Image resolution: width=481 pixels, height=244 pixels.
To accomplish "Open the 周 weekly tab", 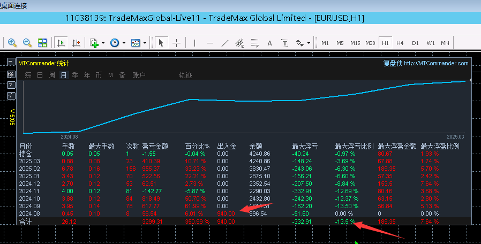I will pyautogui.click(x=52, y=75).
